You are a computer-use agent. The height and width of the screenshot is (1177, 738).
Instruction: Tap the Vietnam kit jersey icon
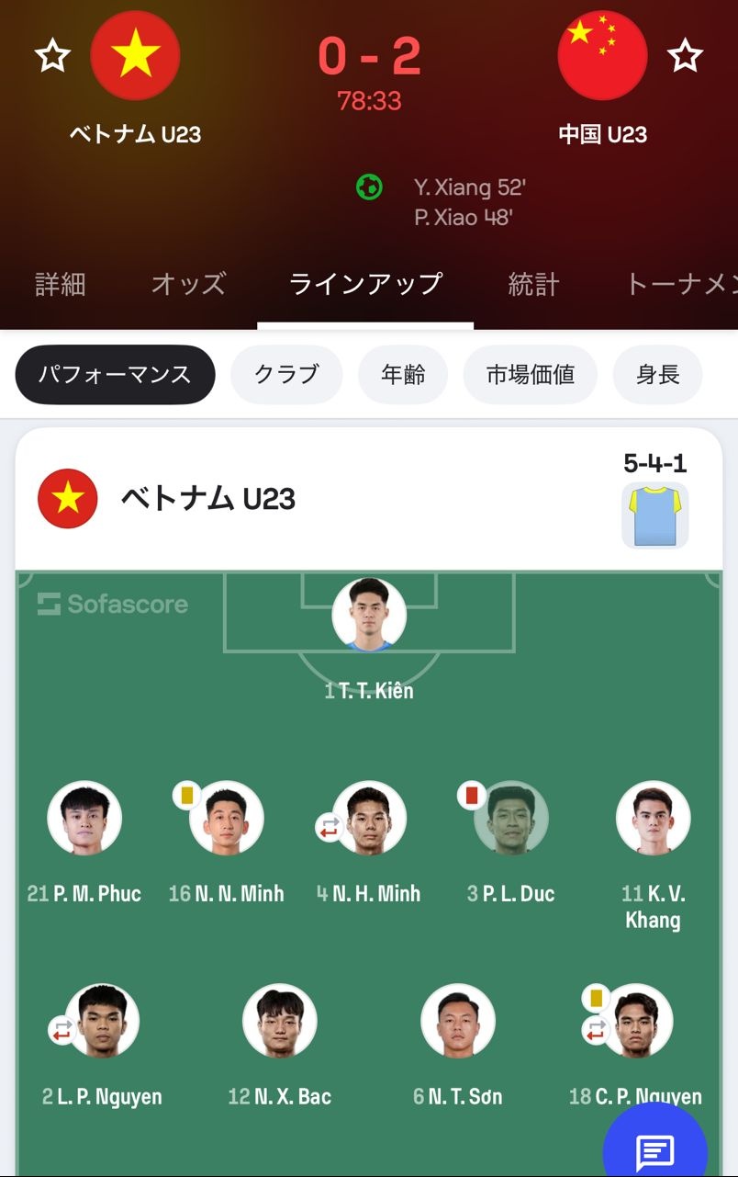click(x=654, y=515)
